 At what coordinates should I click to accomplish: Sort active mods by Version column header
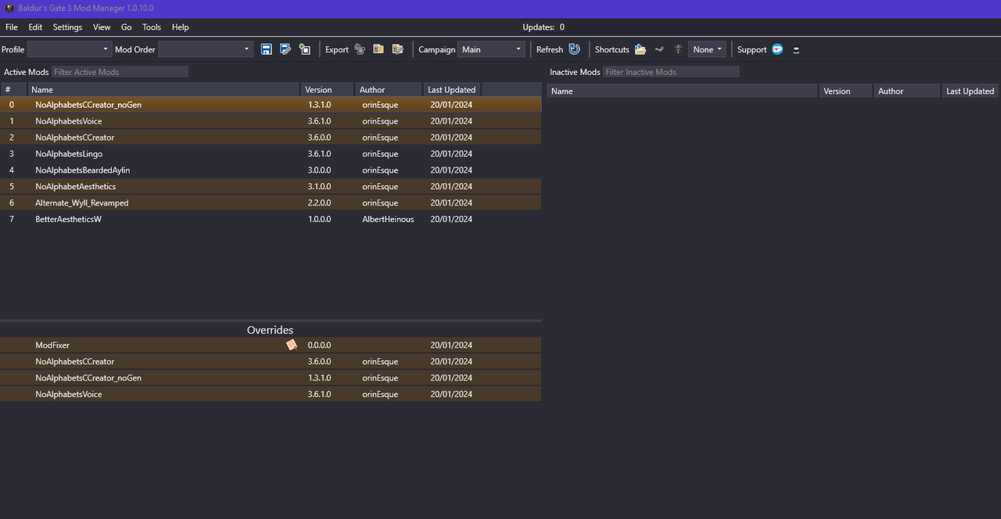[327, 90]
